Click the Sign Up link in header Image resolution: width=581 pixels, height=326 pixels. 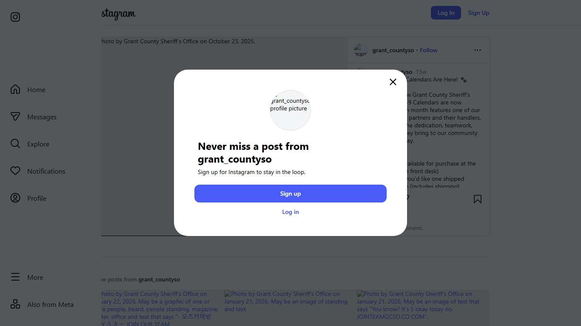[x=478, y=13]
